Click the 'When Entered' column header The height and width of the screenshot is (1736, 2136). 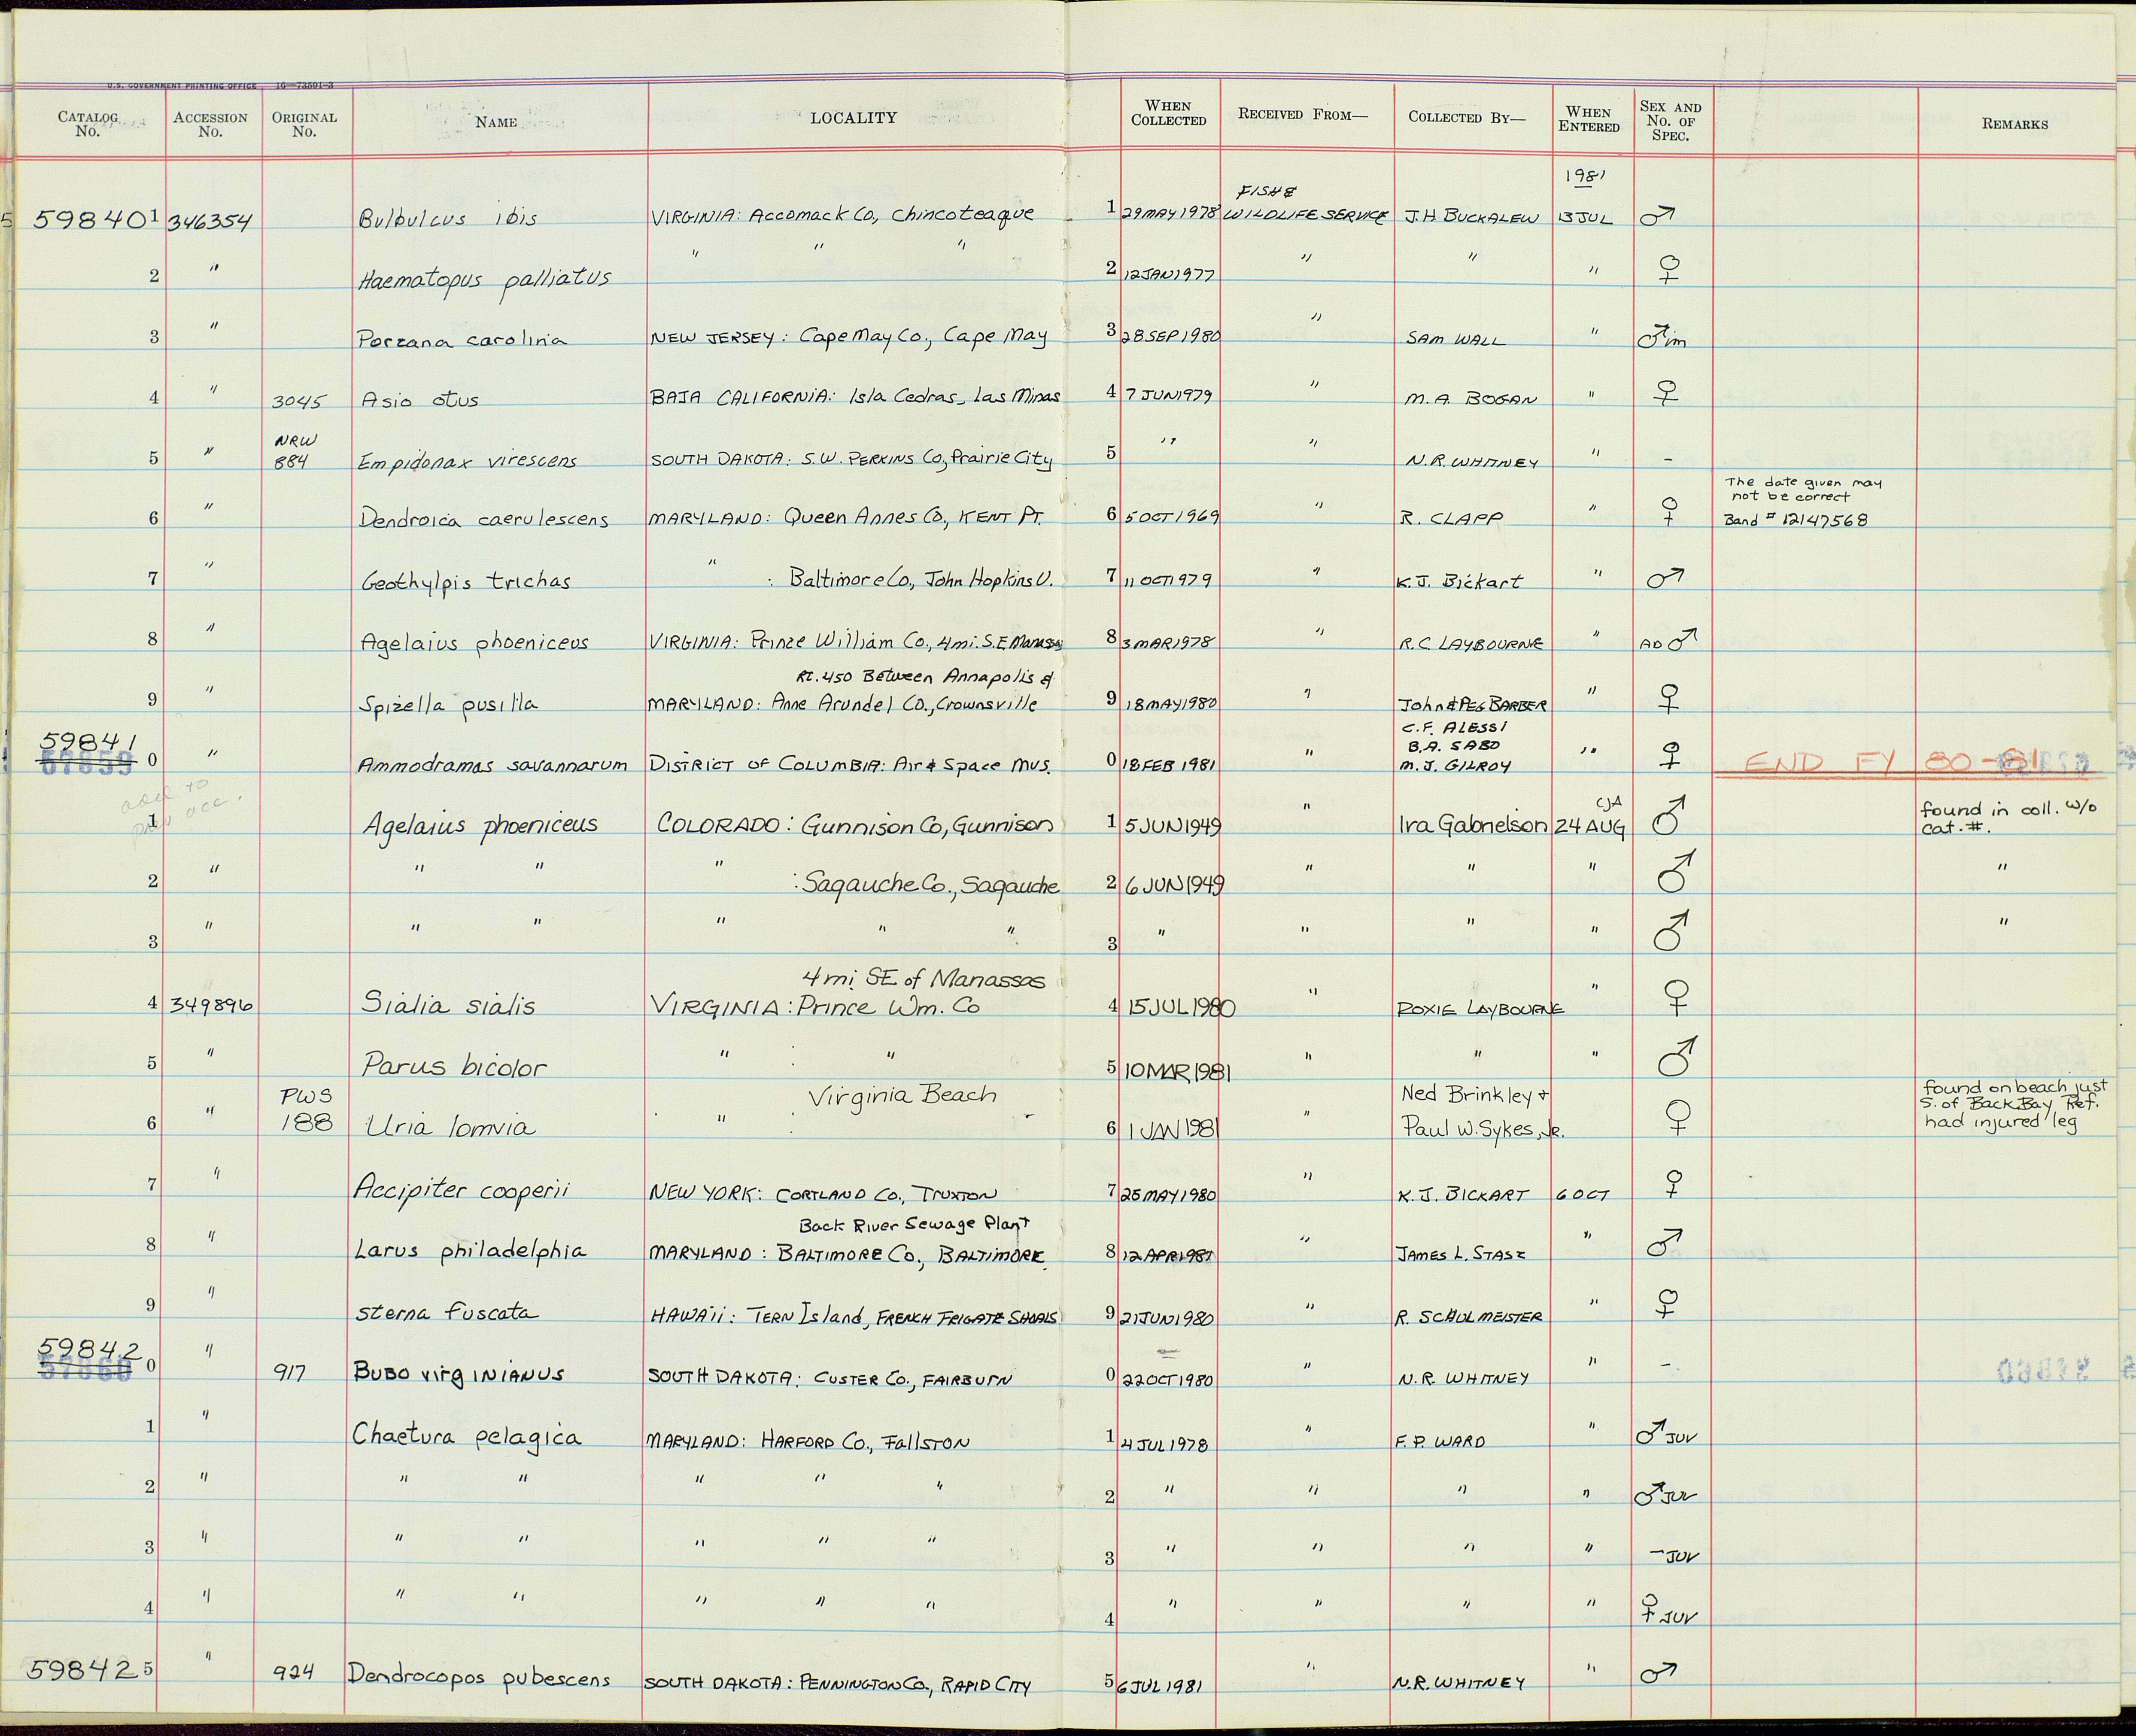[x=1588, y=119]
